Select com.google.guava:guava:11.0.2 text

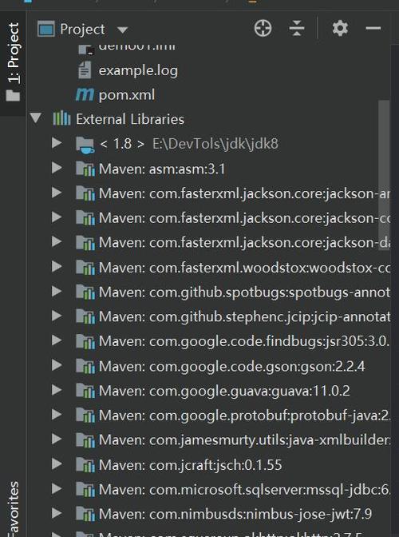pos(224,391)
